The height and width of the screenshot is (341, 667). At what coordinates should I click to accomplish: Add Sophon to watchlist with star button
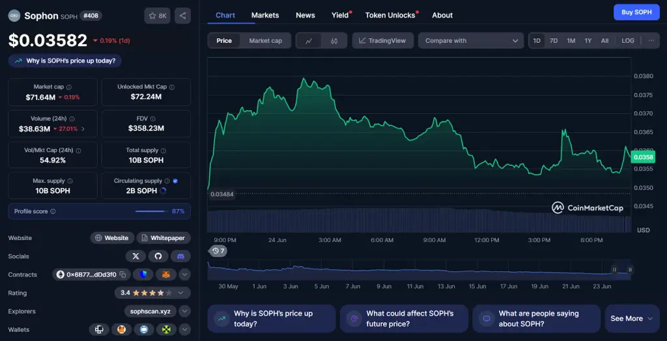[158, 16]
